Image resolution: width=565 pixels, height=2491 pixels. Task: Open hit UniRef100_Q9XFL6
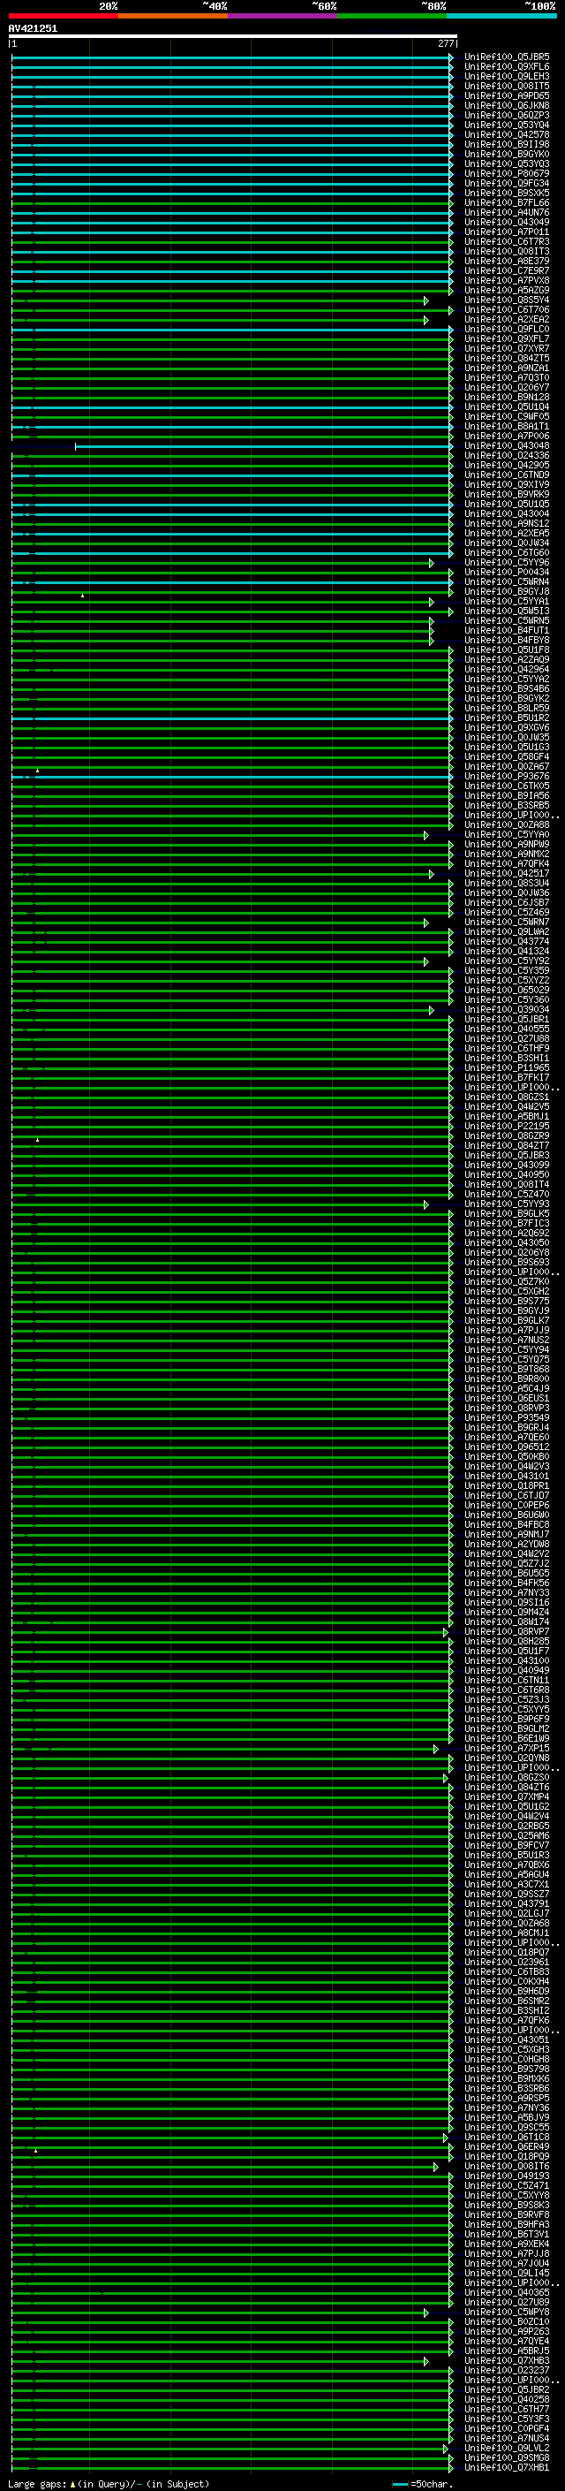point(507,67)
